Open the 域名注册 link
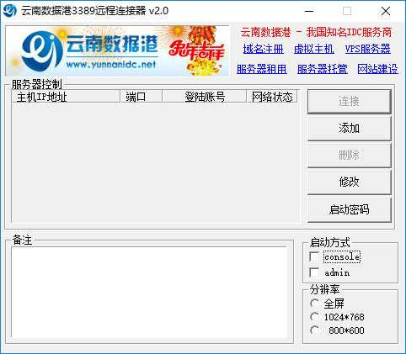The height and width of the screenshot is (354, 406). pyautogui.click(x=263, y=49)
